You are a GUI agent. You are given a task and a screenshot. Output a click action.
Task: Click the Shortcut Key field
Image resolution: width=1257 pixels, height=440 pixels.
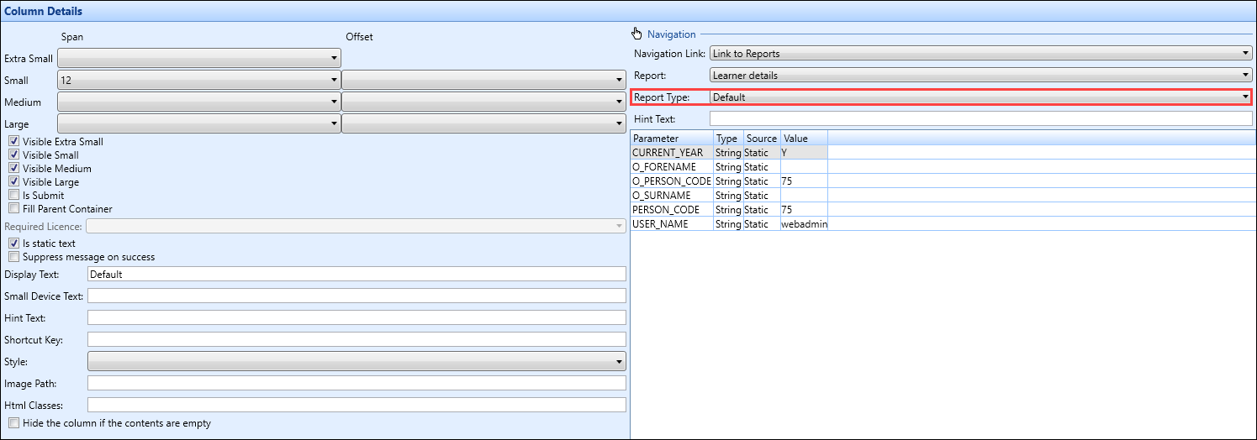point(357,339)
